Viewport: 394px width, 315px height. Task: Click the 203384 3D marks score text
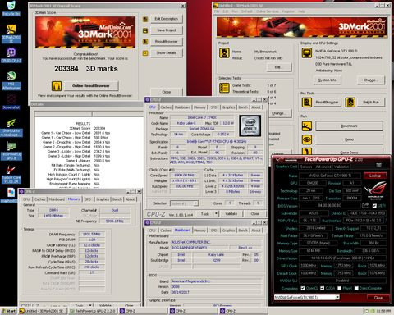click(x=86, y=69)
